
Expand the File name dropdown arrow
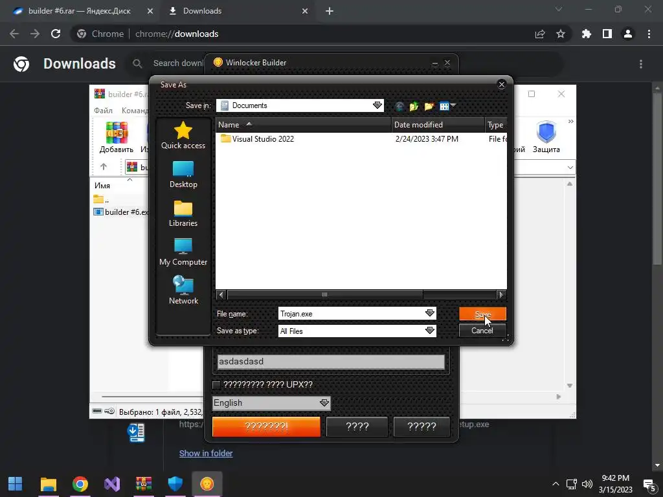[430, 313]
